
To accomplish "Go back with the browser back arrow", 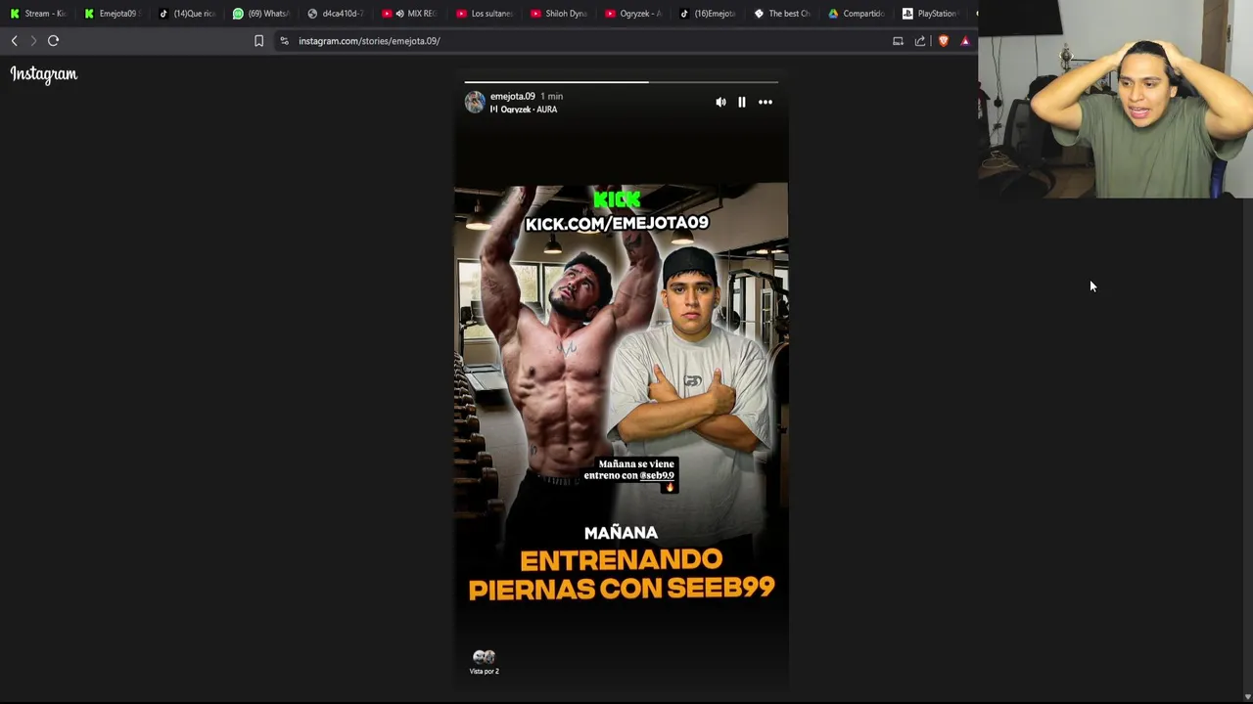I will click(14, 41).
